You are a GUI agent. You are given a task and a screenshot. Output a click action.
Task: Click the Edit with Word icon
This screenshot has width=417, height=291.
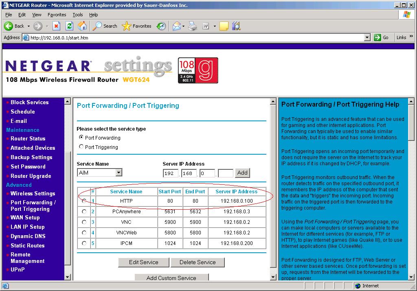206,26
